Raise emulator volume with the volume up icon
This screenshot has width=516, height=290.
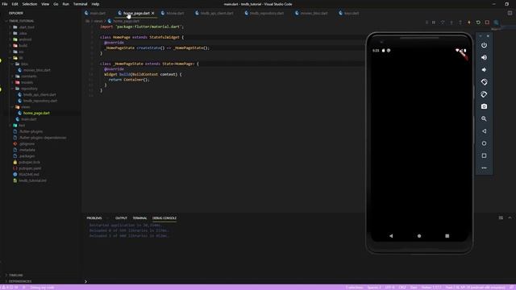[x=484, y=57]
